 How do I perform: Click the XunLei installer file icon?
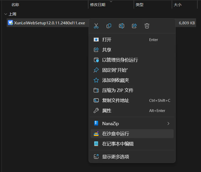[10, 23]
